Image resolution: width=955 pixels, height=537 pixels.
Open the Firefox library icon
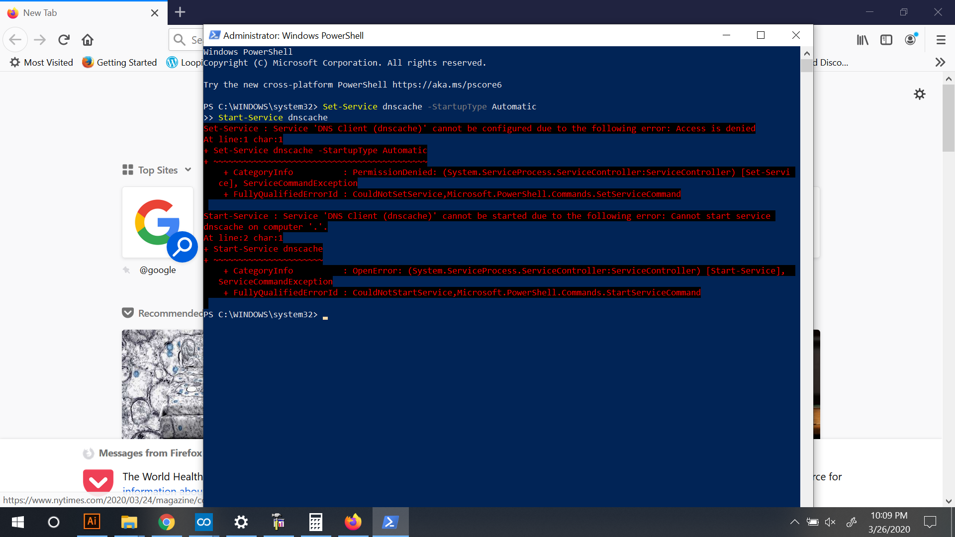tap(862, 40)
